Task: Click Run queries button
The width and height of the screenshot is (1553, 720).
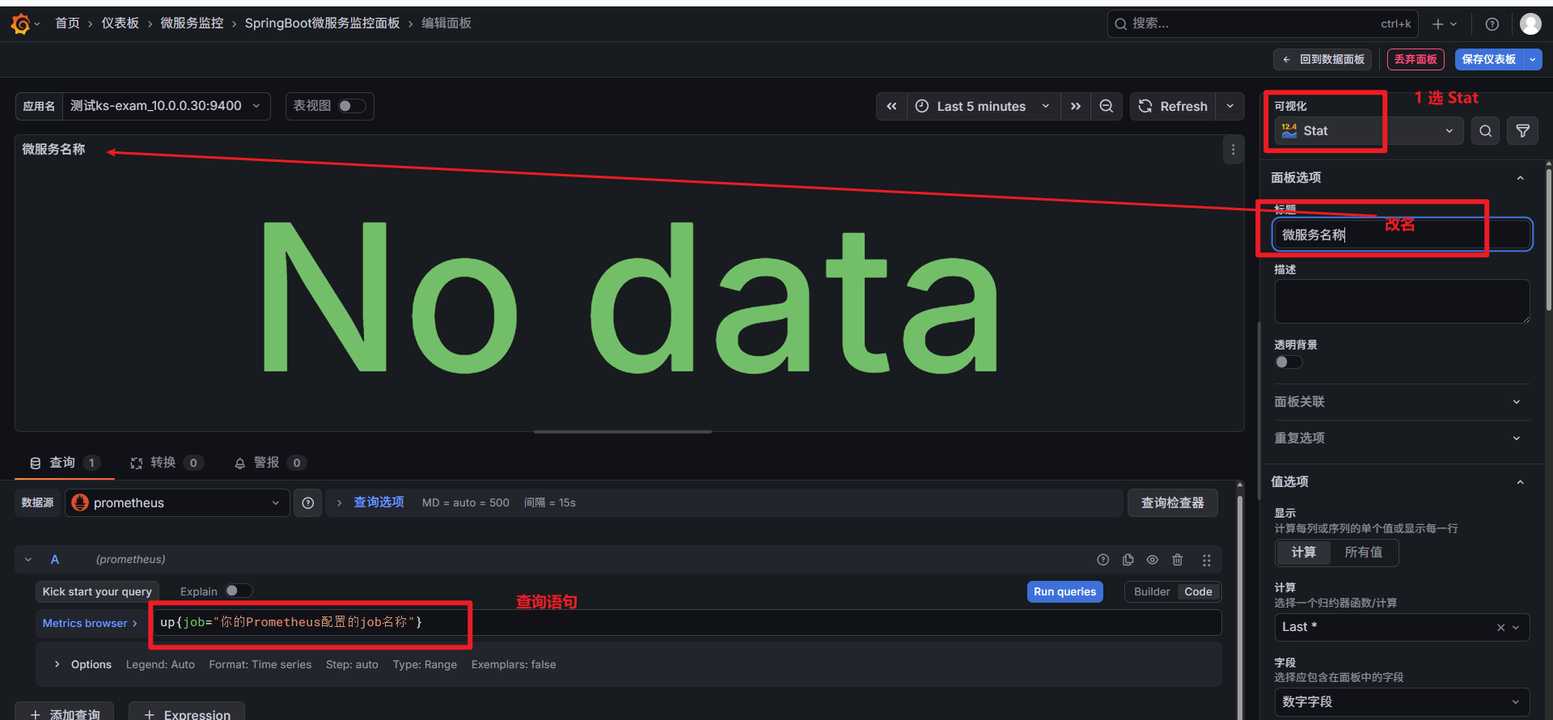Action: click(x=1064, y=592)
